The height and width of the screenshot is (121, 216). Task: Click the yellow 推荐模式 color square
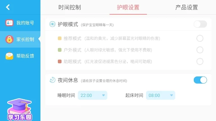[x=60, y=38]
